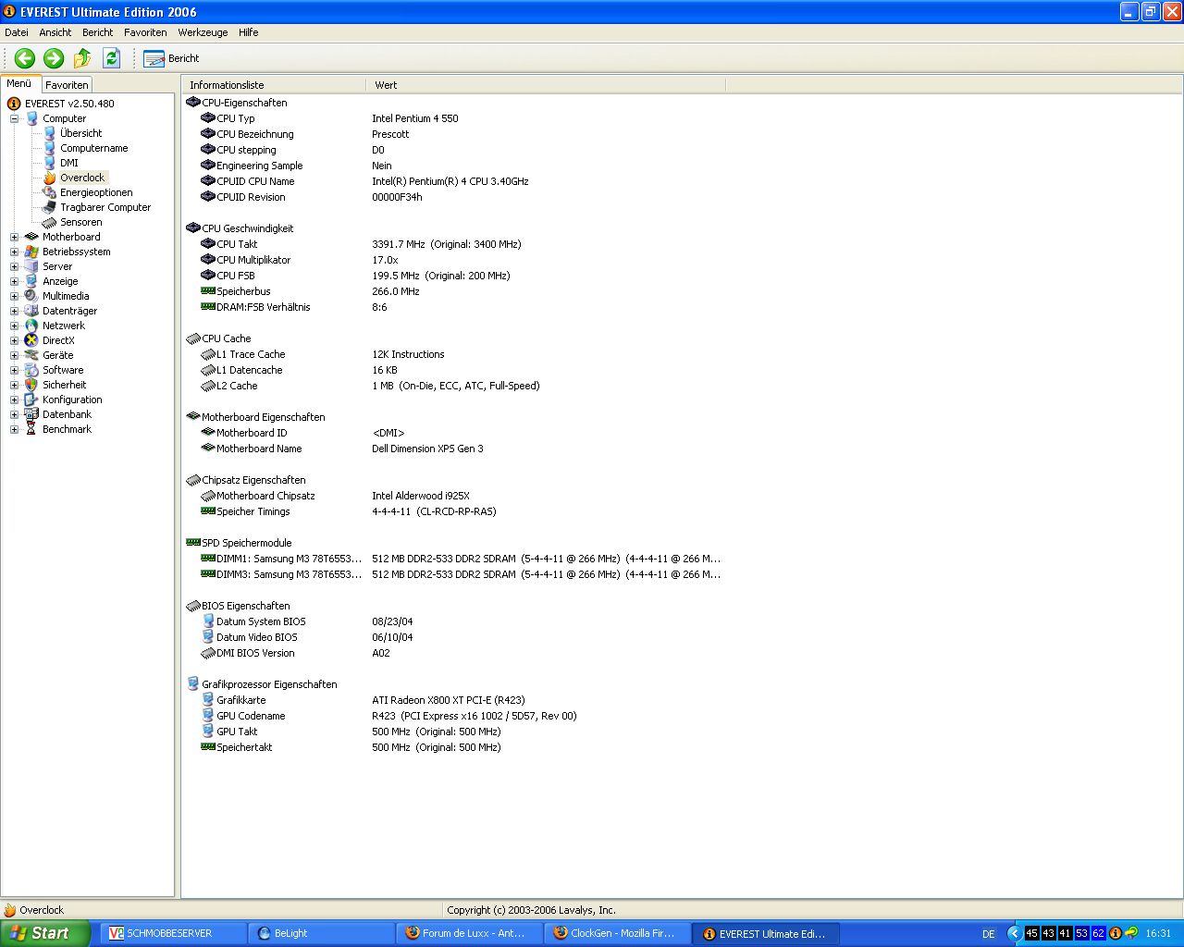Select the Computername tree item
Viewport: 1184px width, 947px height.
94,148
